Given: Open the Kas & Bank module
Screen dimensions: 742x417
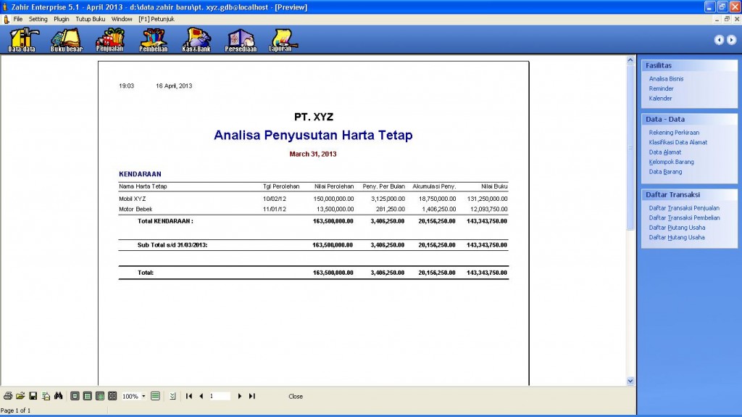Looking at the screenshot, I should 196,40.
